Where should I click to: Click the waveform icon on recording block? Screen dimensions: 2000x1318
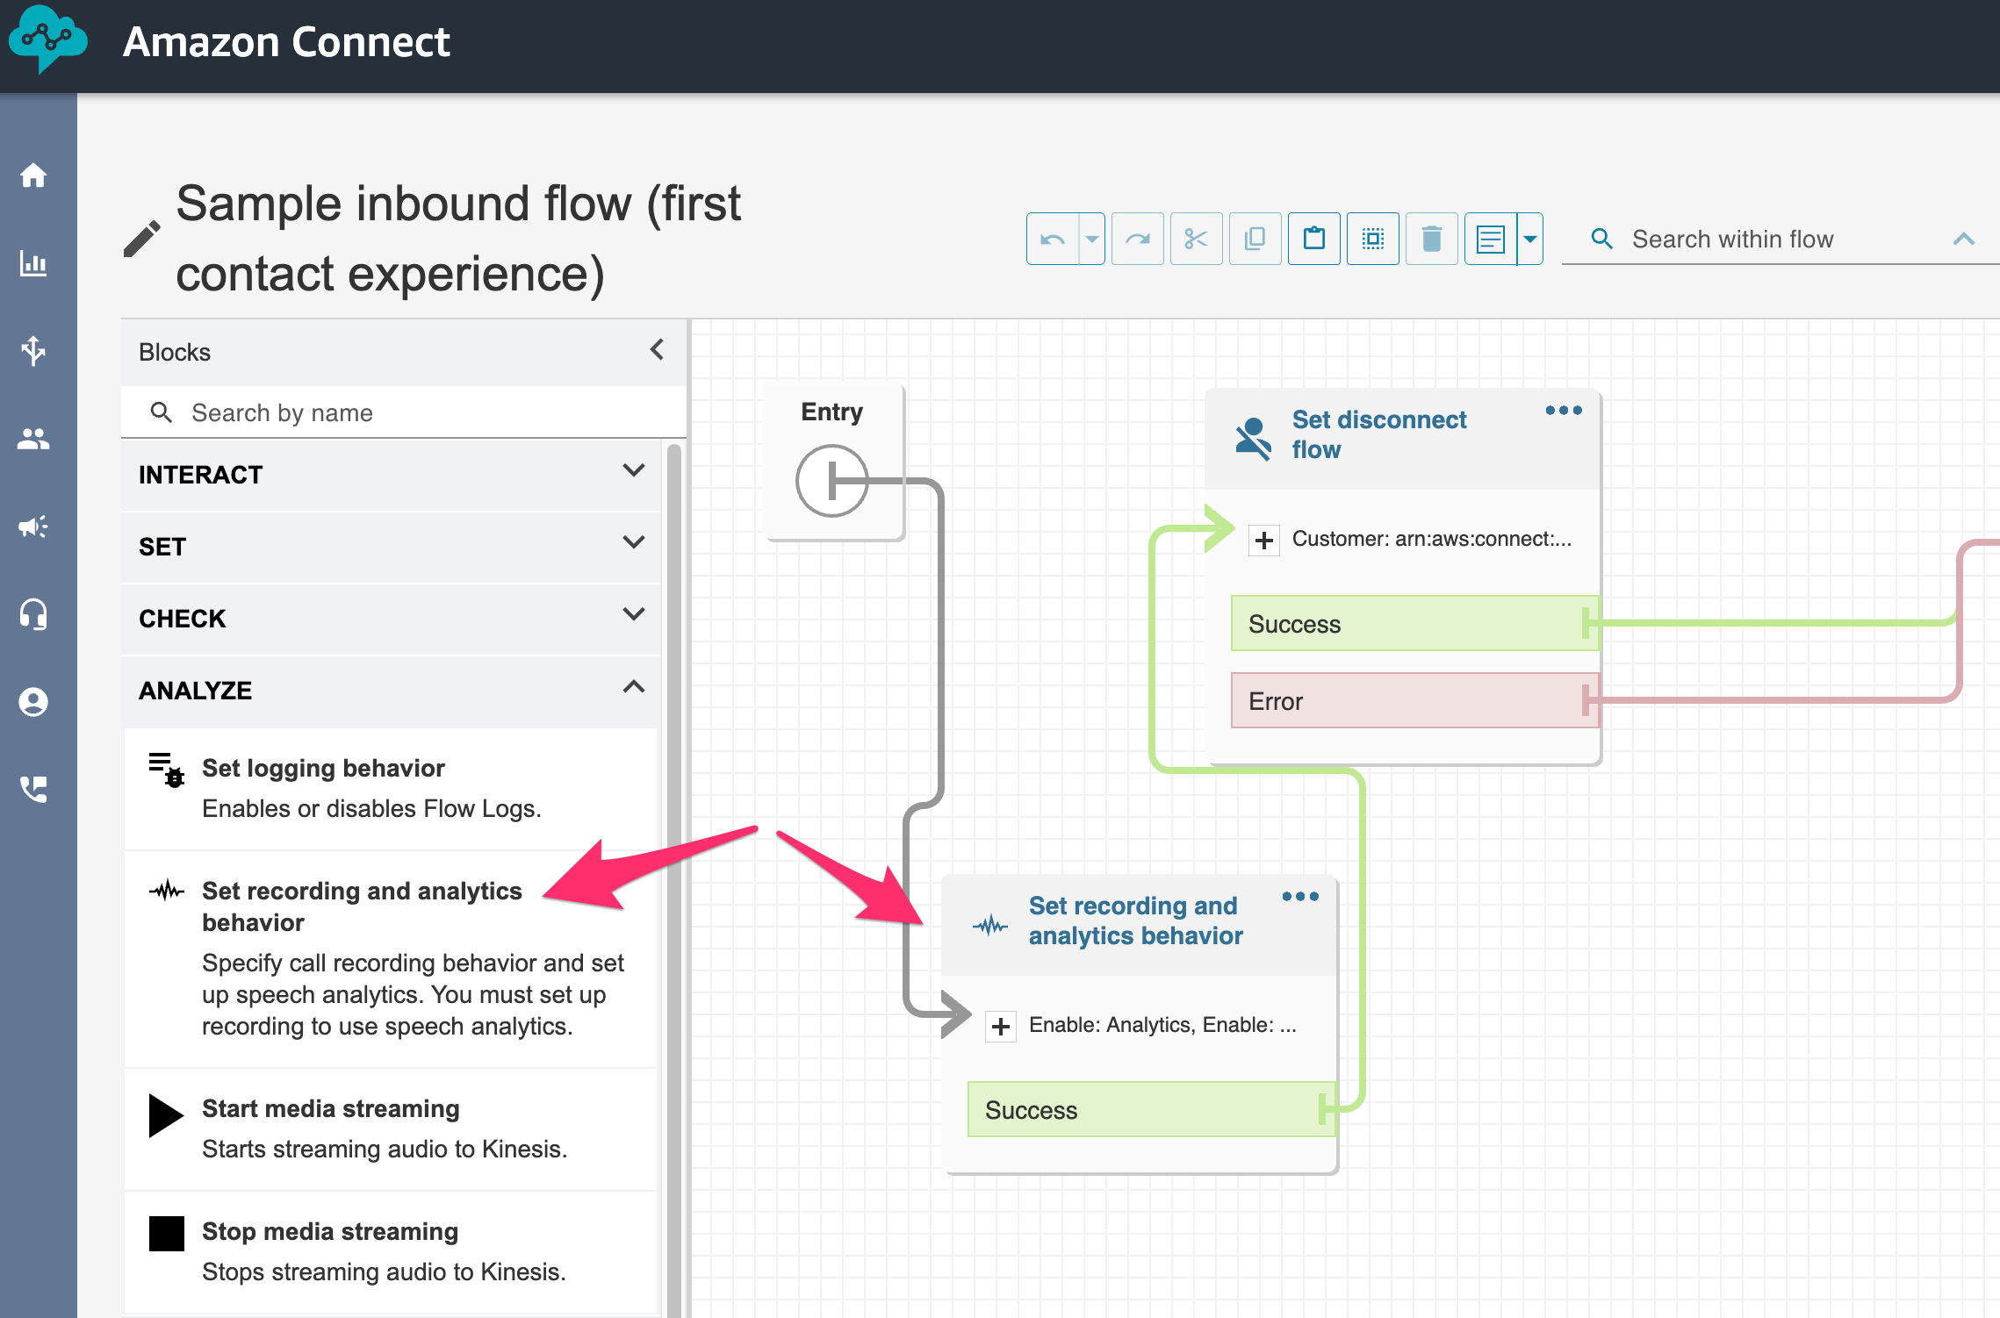tap(990, 925)
